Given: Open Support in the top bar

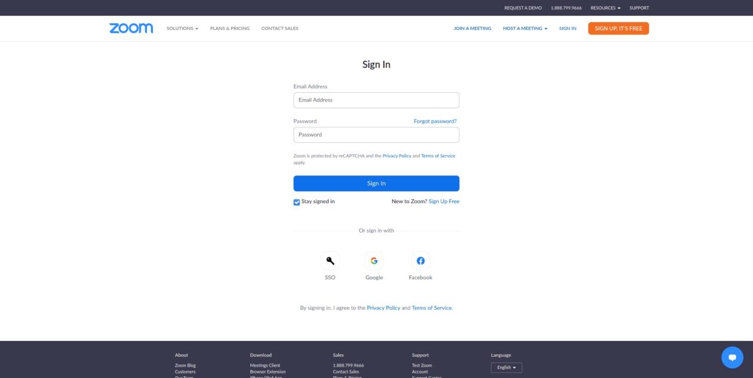Looking at the screenshot, I should click(x=639, y=8).
